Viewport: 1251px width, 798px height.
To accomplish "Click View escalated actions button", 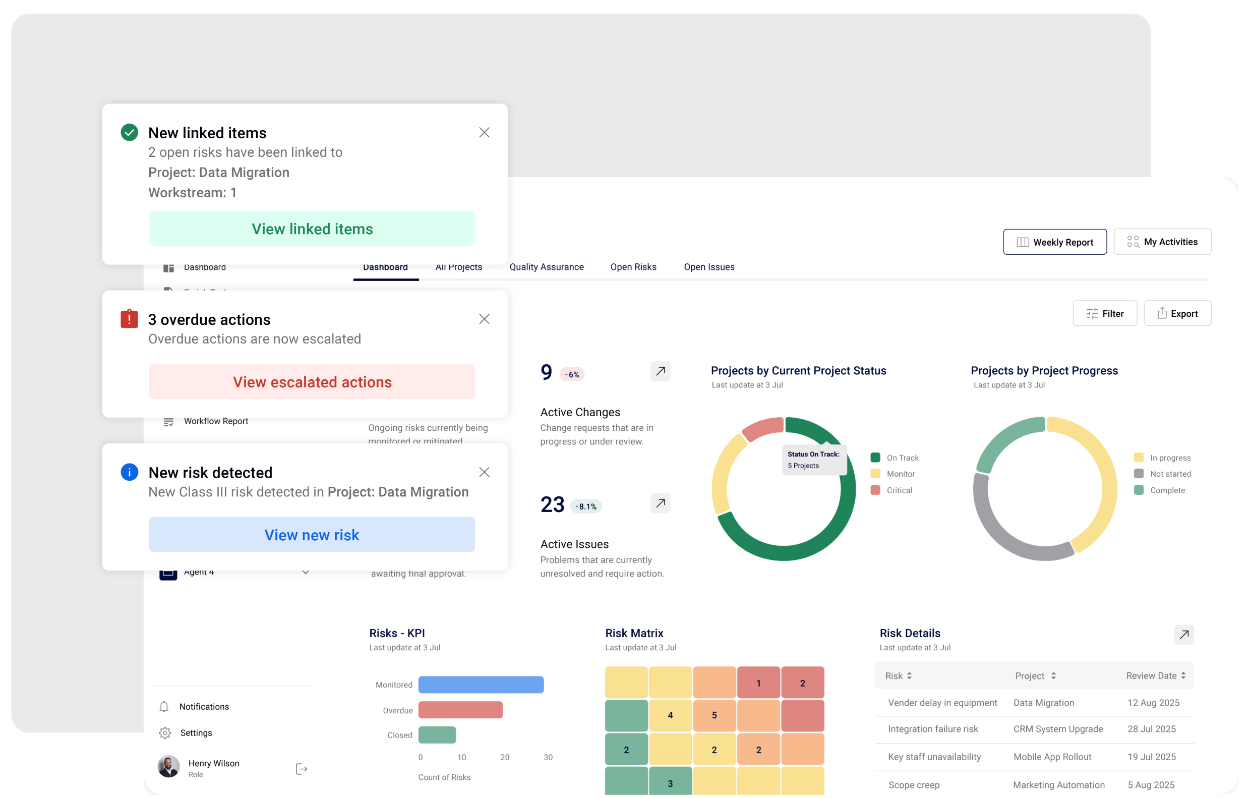I will 312,382.
